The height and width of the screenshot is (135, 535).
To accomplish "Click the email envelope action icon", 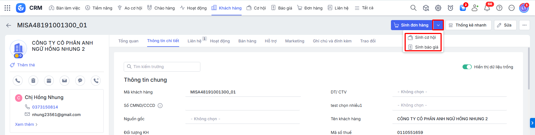I will coord(64,81).
